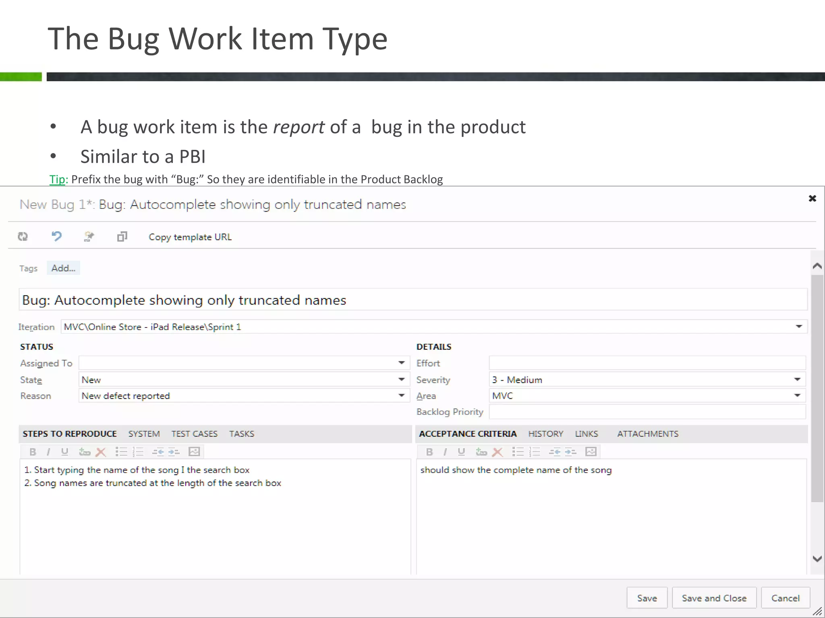Viewport: 825px width, 618px height.
Task: Click the copy work item icon
Action: [122, 237]
